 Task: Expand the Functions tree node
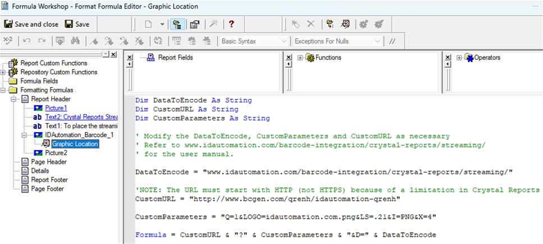click(300, 58)
